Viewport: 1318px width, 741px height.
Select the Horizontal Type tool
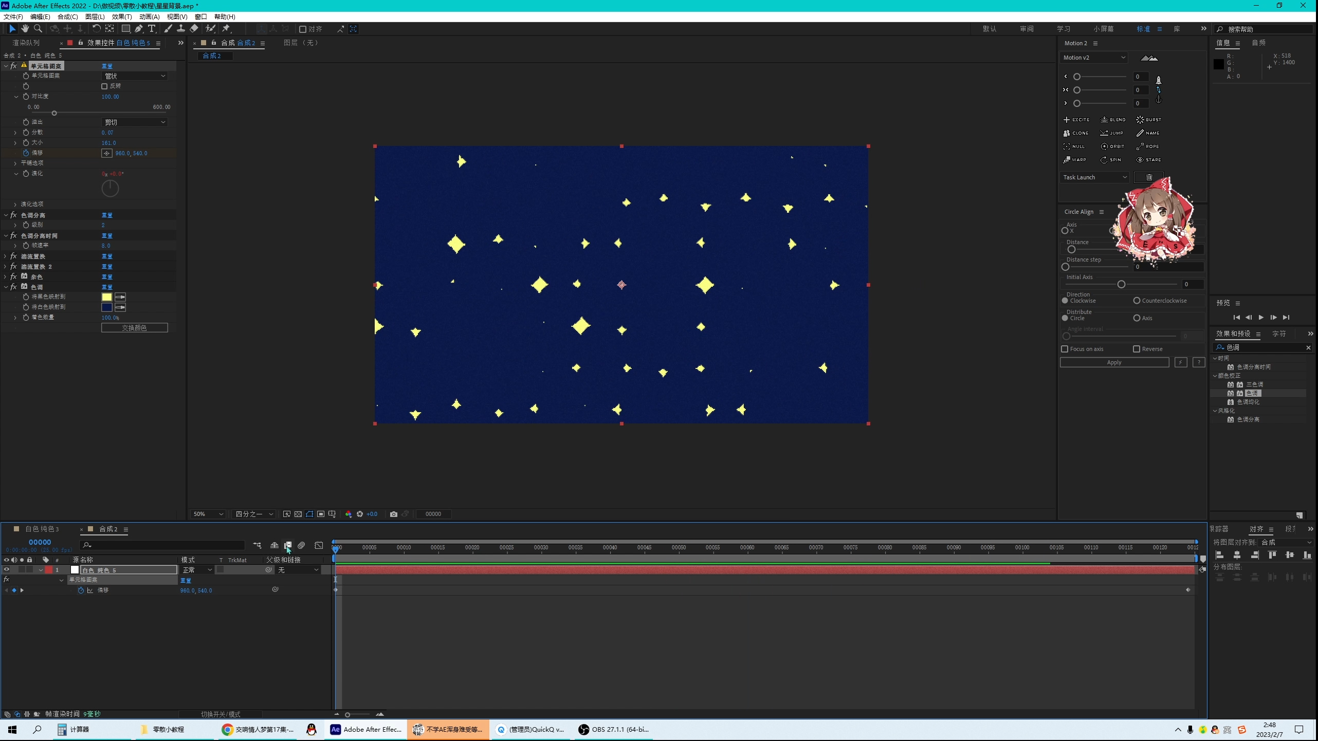(152, 29)
